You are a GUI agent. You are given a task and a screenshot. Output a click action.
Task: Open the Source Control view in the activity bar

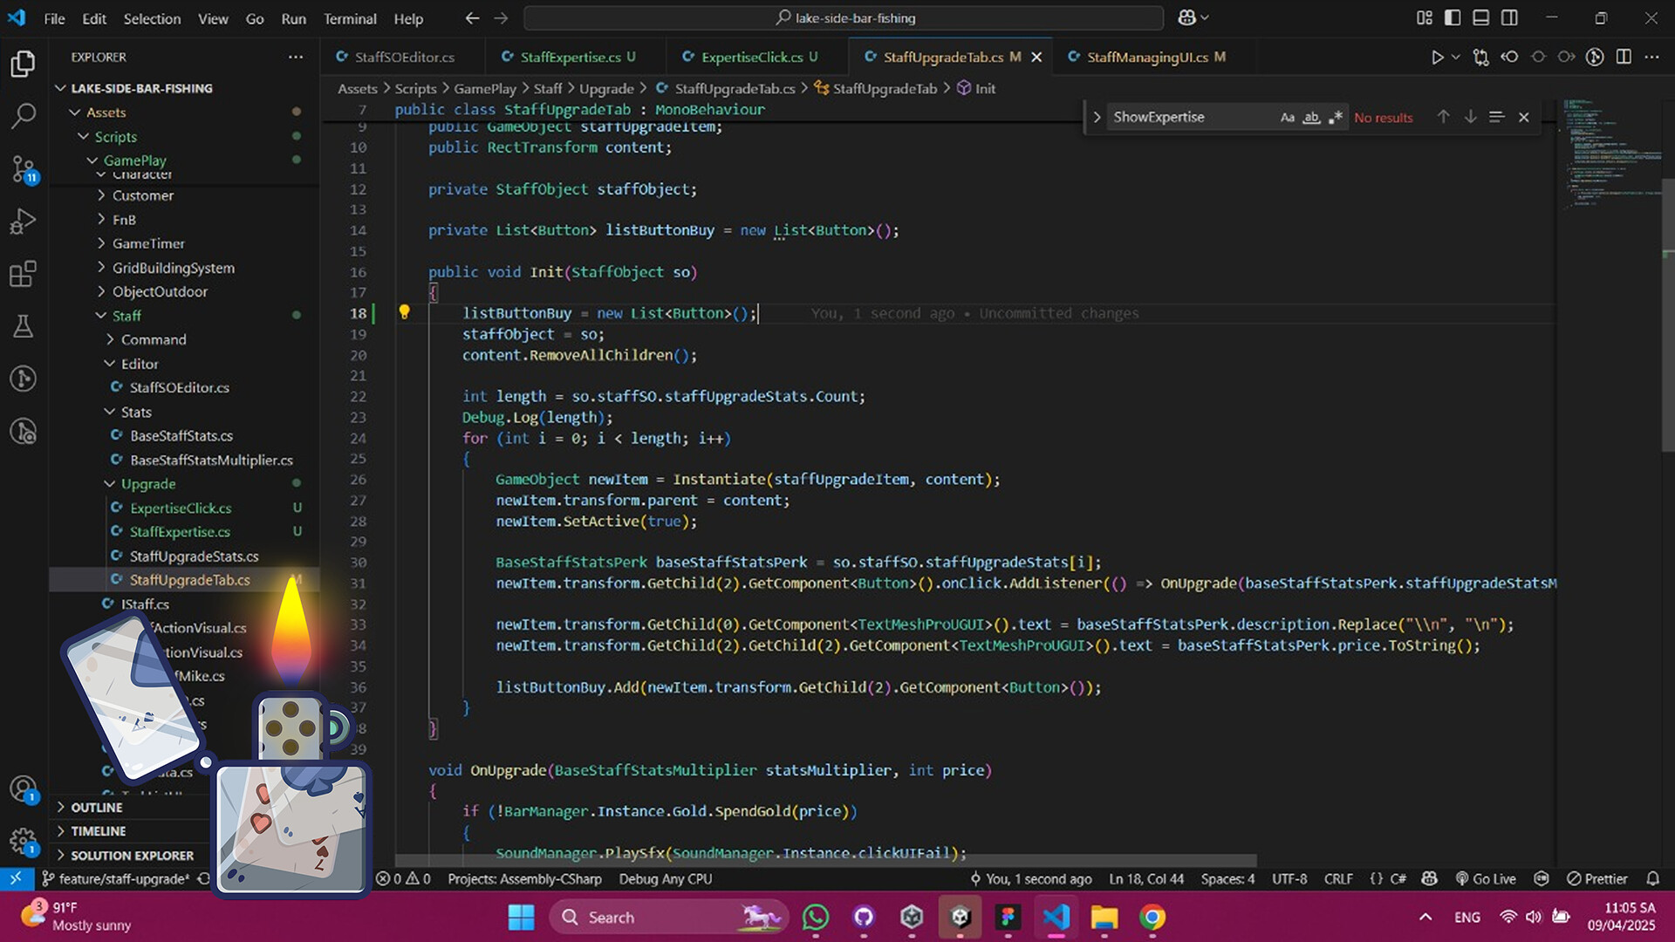click(x=24, y=170)
